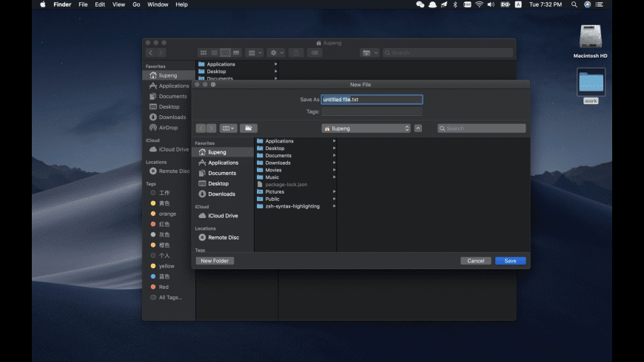Open the View menu
644x362 pixels.
[x=118, y=4]
